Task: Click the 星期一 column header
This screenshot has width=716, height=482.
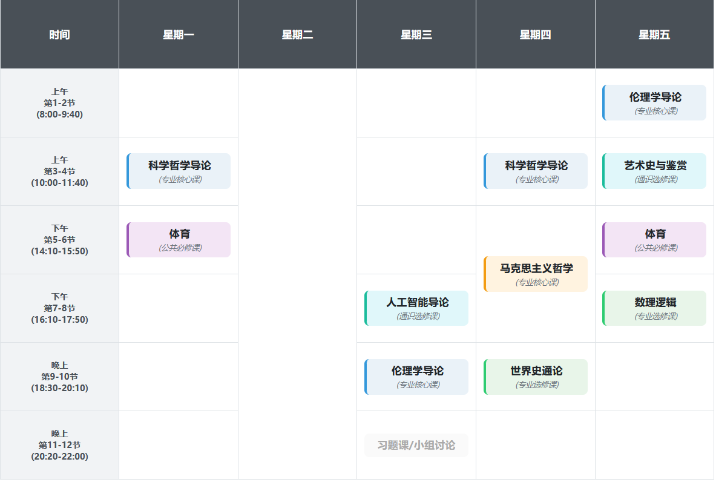Action: coord(179,35)
